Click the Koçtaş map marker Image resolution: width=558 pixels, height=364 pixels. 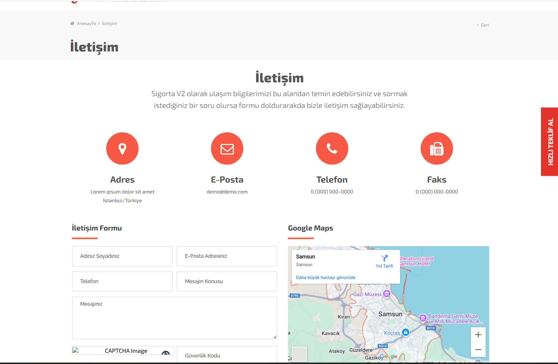pyautogui.click(x=406, y=333)
